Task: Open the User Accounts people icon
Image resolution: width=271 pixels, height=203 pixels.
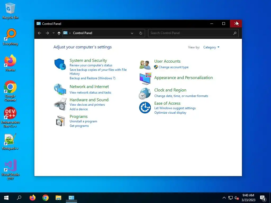Action: [x=145, y=65]
